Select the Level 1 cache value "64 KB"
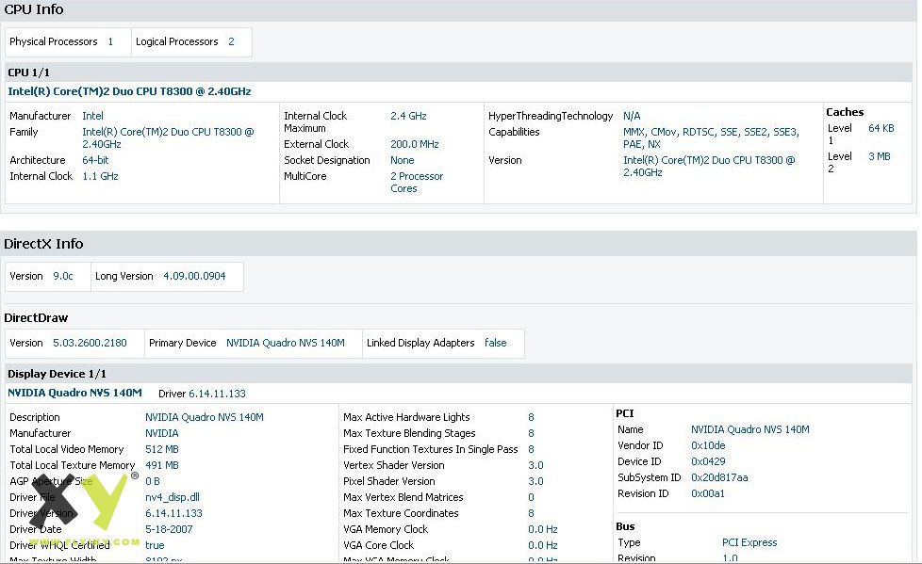The image size is (922, 564). tap(881, 128)
